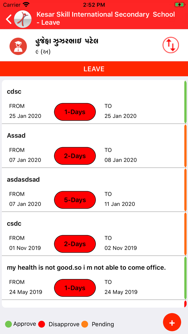Tap the back arrow in header
This screenshot has width=188, height=334.
tap(9, 19)
